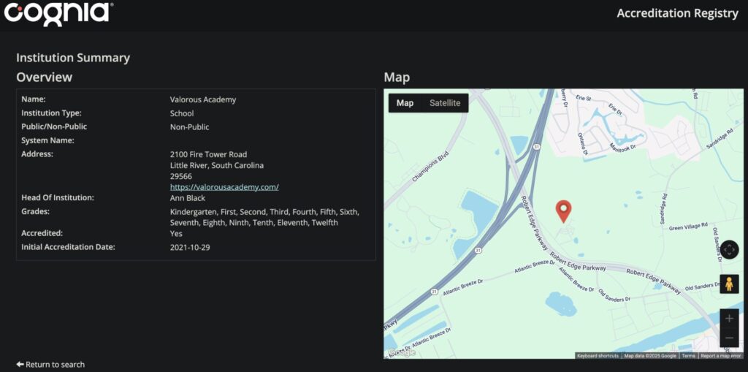Image resolution: width=748 pixels, height=372 pixels.
Task: Zoom out on the map
Action: pyautogui.click(x=729, y=338)
